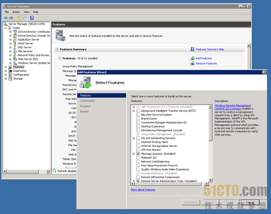Click the Back arrow toolbar icon
271x214 pixels.
[6, 18]
